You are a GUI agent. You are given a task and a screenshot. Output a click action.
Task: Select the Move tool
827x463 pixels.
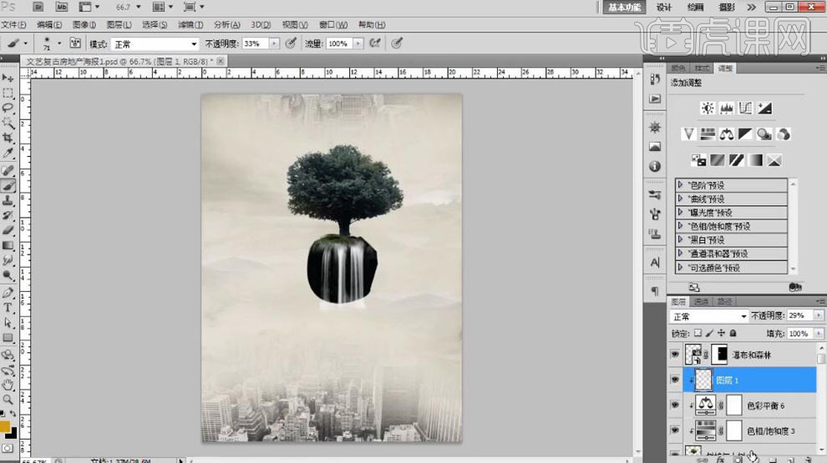tap(8, 78)
